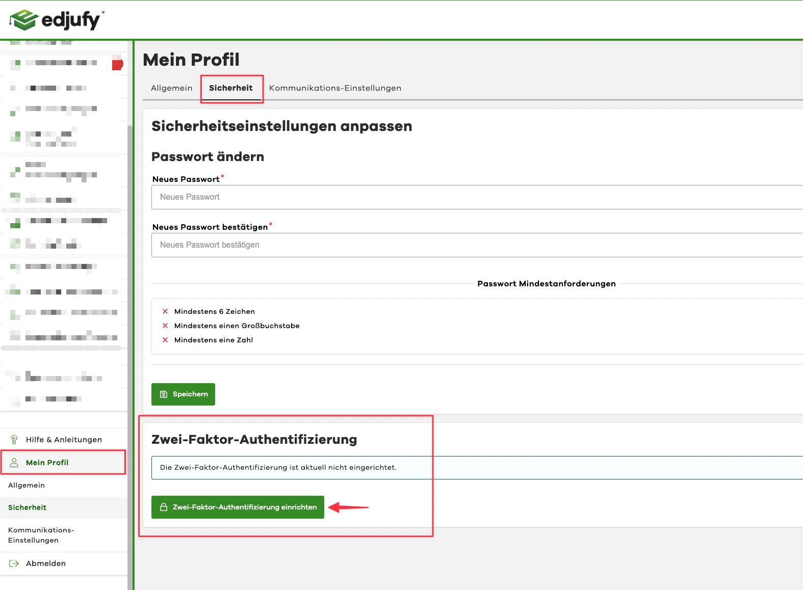Click the person icon next to Mein Profil
This screenshot has width=803, height=590.
[x=14, y=463]
